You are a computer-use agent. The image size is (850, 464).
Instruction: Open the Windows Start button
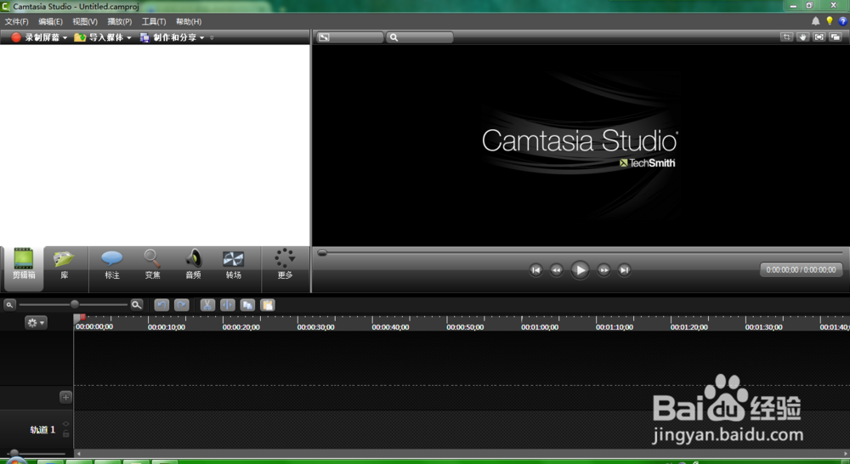pyautogui.click(x=16, y=461)
